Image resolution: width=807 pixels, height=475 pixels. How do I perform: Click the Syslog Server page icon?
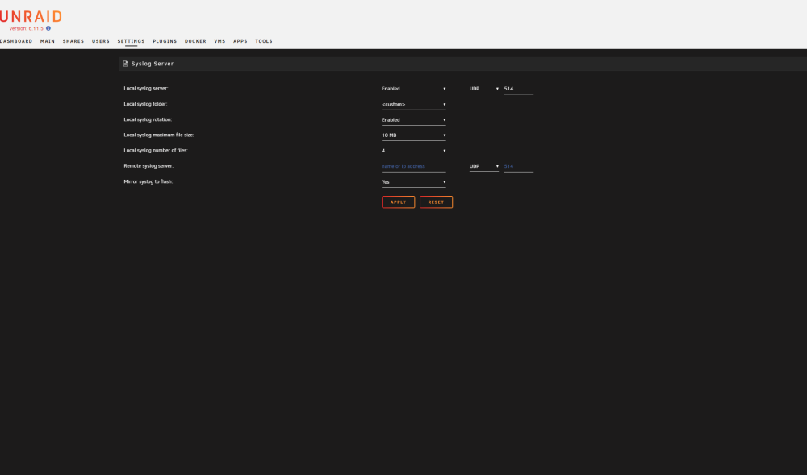(125, 64)
